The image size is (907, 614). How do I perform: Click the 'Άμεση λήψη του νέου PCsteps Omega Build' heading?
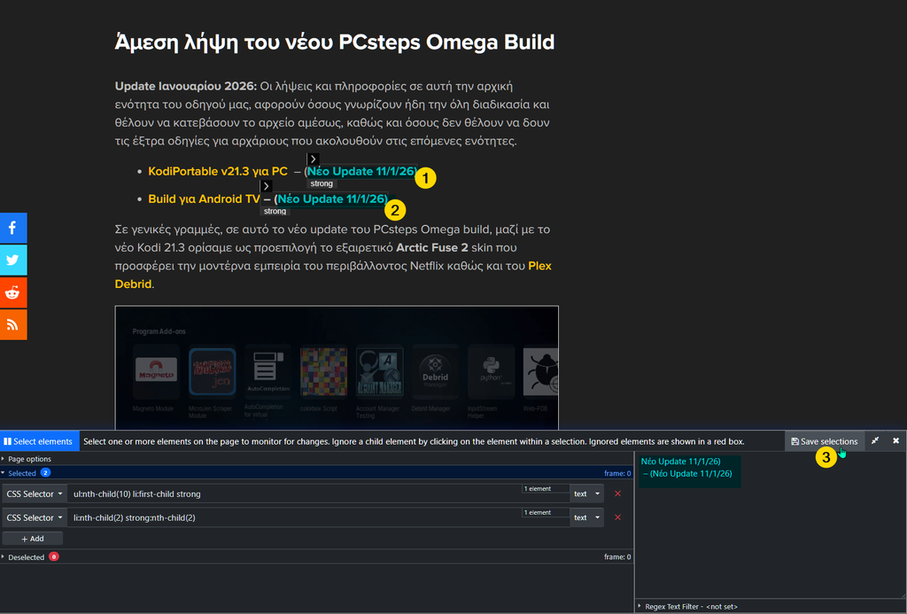[334, 42]
